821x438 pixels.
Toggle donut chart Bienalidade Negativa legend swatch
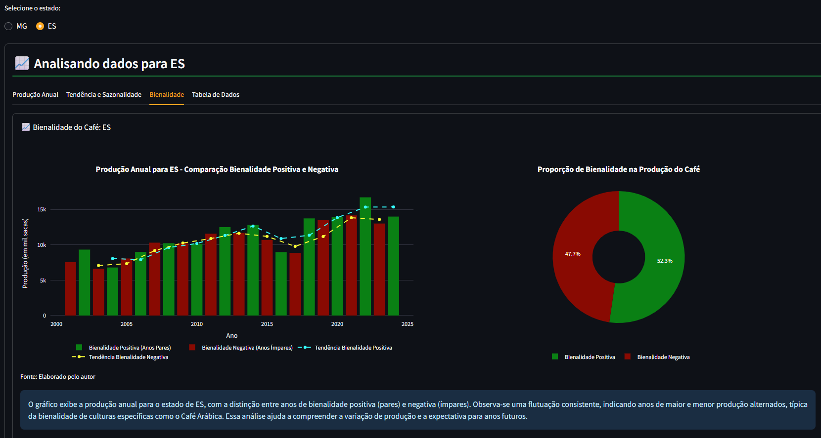click(627, 357)
